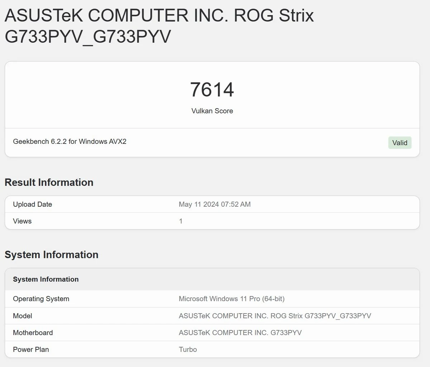Image resolution: width=430 pixels, height=367 pixels.
Task: Click the Model row label
Action: pyautogui.click(x=23, y=316)
